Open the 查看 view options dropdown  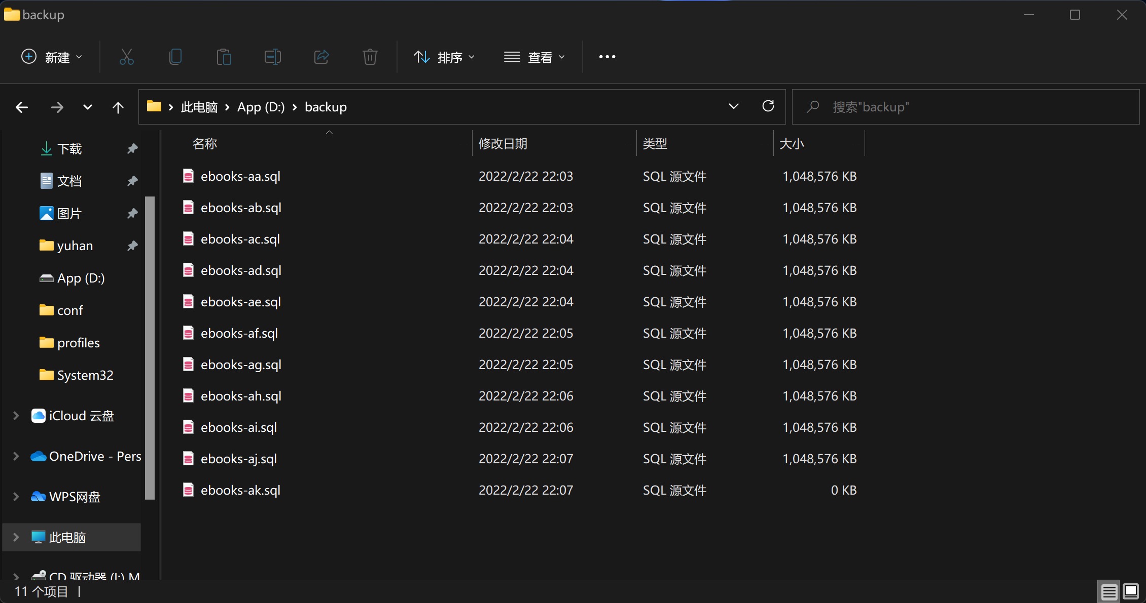pos(535,57)
